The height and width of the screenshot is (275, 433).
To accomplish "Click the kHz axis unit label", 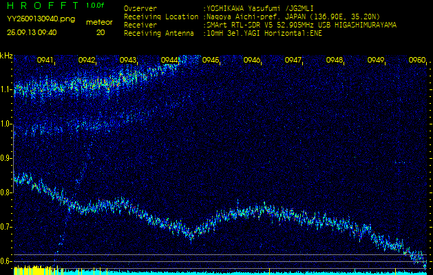I will [6, 55].
